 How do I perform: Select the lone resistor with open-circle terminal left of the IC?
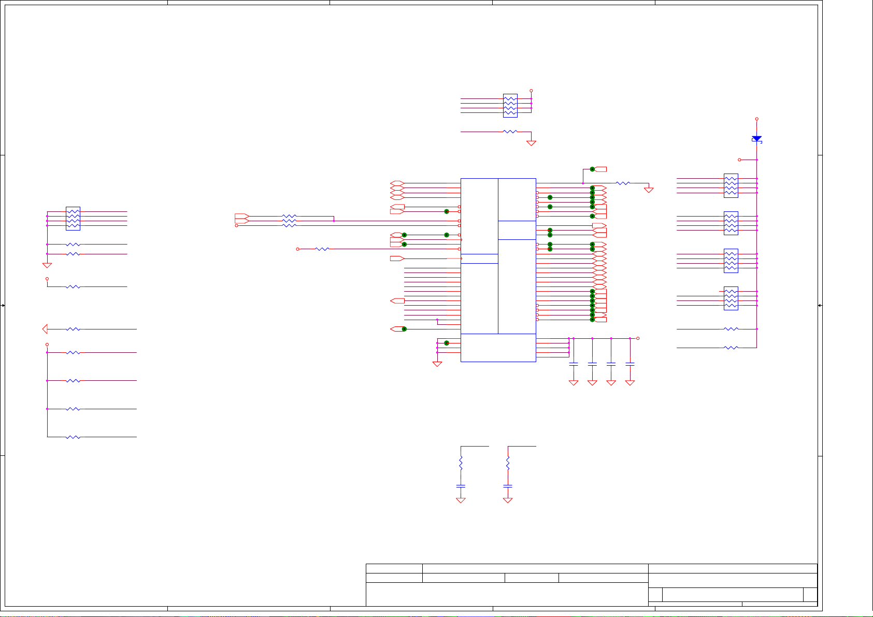[322, 249]
